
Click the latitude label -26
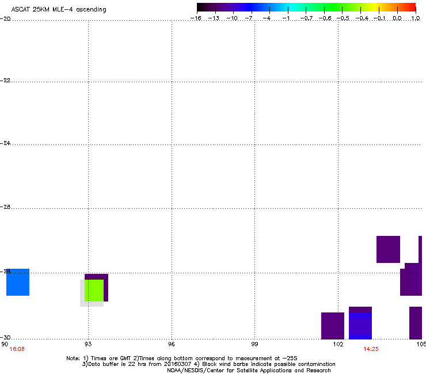(x=5, y=207)
